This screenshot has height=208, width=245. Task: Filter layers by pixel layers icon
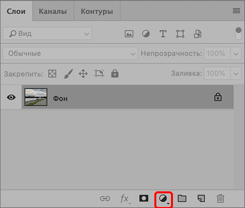tap(129, 34)
